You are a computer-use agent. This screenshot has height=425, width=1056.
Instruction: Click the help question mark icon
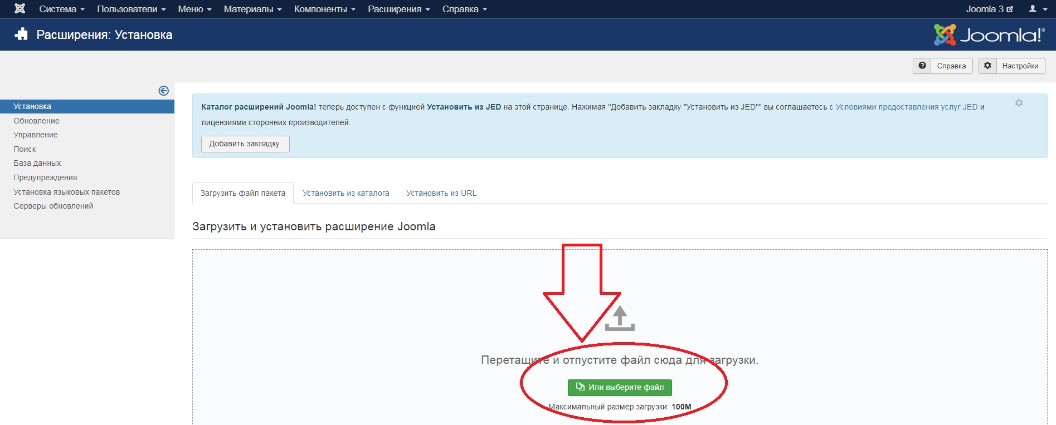922,66
